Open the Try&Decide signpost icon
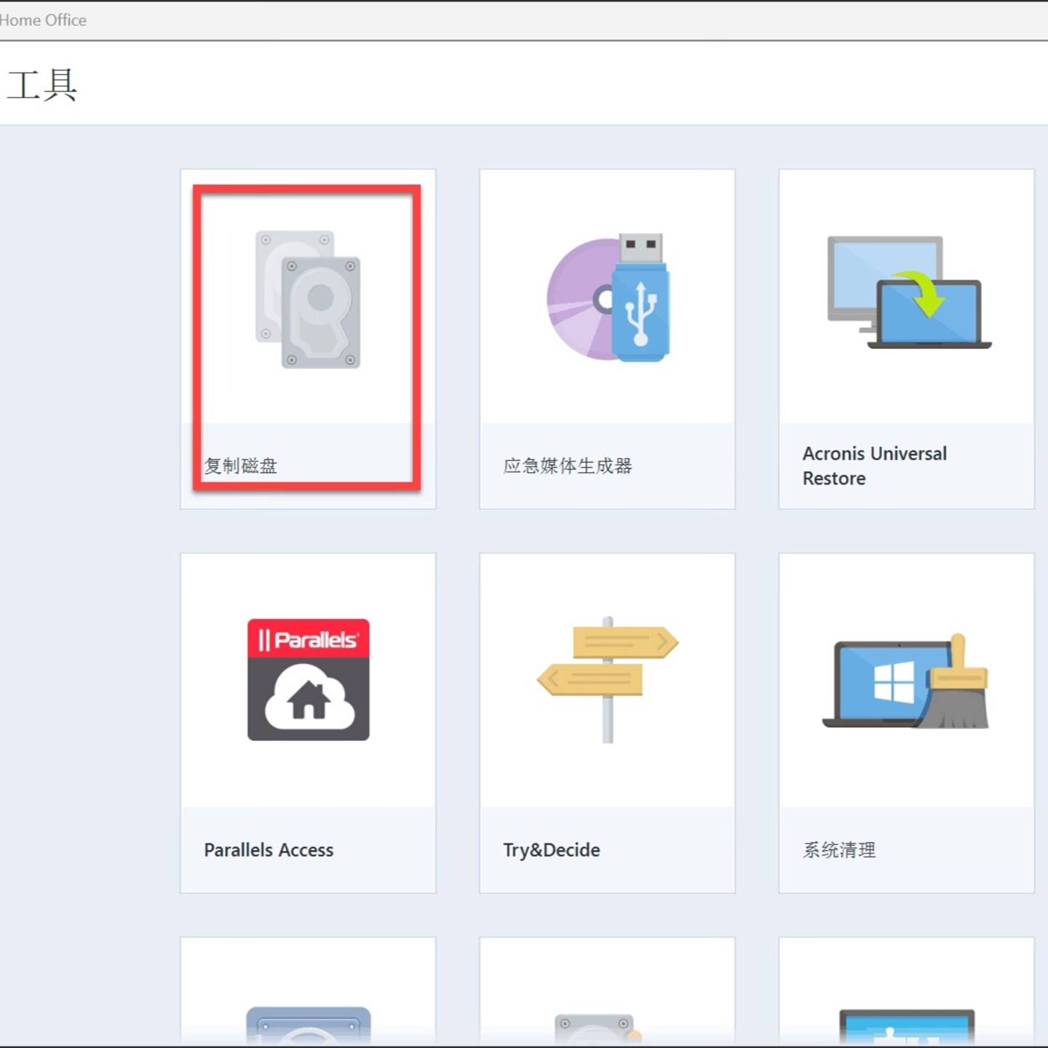1048x1048 pixels. pos(608,680)
